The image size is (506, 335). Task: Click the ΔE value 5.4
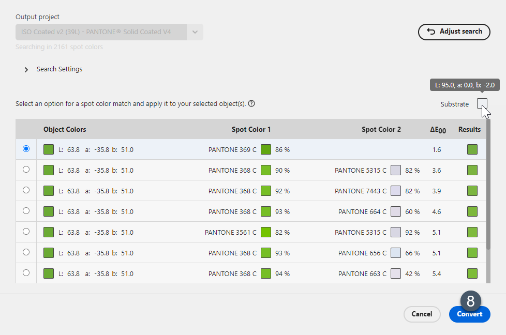coord(437,273)
